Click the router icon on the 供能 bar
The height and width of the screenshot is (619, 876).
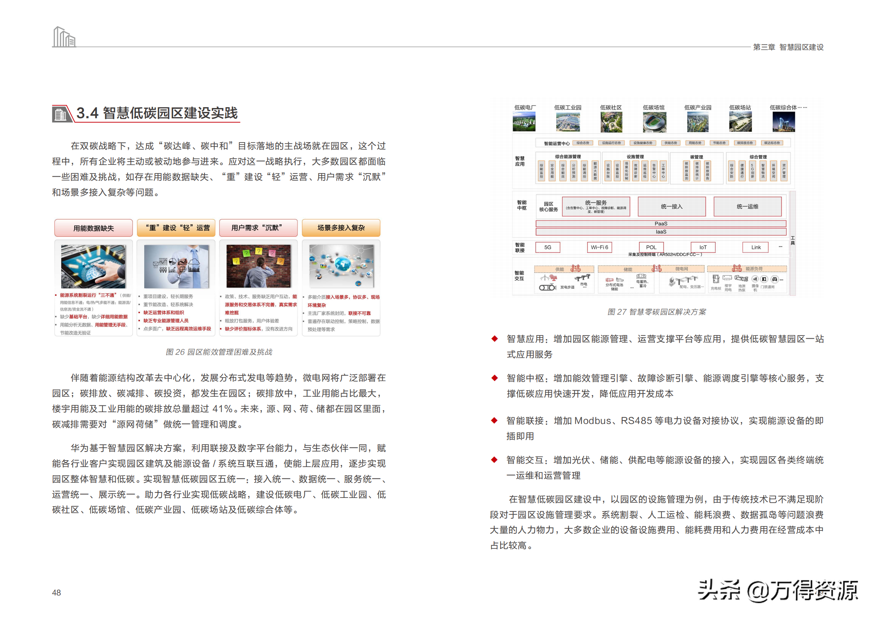point(575,268)
